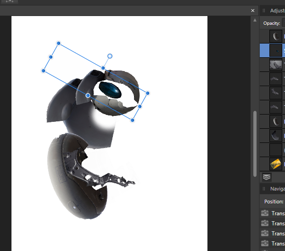Select the pale crescent thumbnail above the highlighted layer

(x=276, y=36)
